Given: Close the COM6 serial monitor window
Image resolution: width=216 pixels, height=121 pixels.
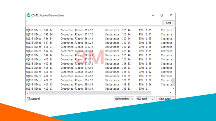Looking at the screenshot, I should 171,15.
